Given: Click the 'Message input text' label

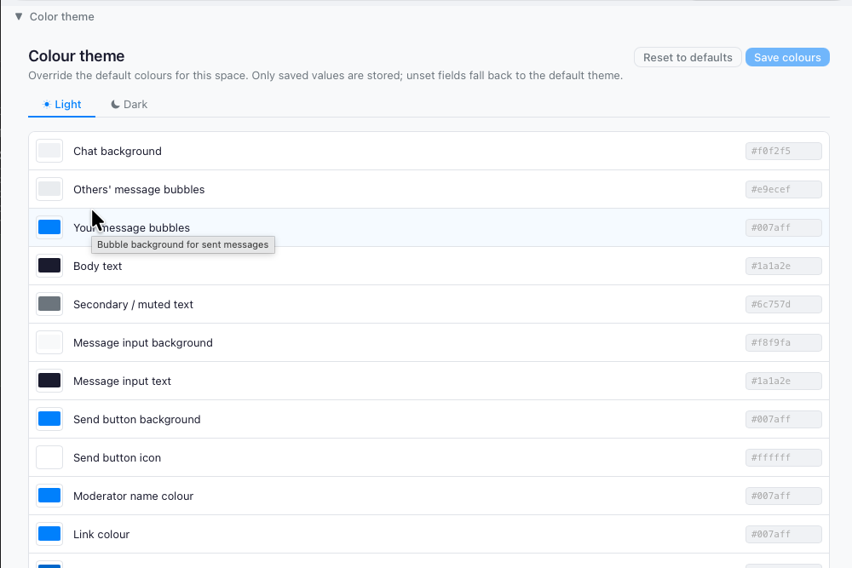Looking at the screenshot, I should tap(122, 381).
